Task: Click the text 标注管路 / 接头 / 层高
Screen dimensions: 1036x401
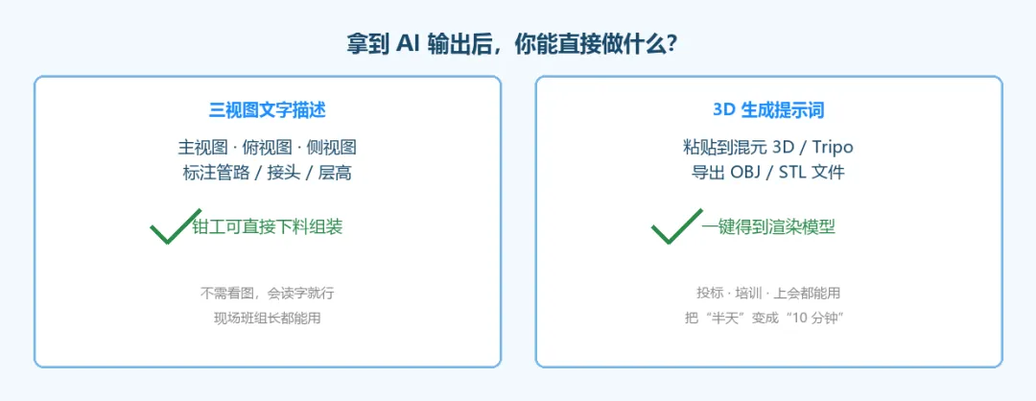Action: click(268, 173)
